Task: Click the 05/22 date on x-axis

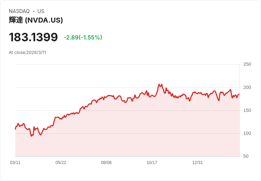Action: [x=61, y=163]
